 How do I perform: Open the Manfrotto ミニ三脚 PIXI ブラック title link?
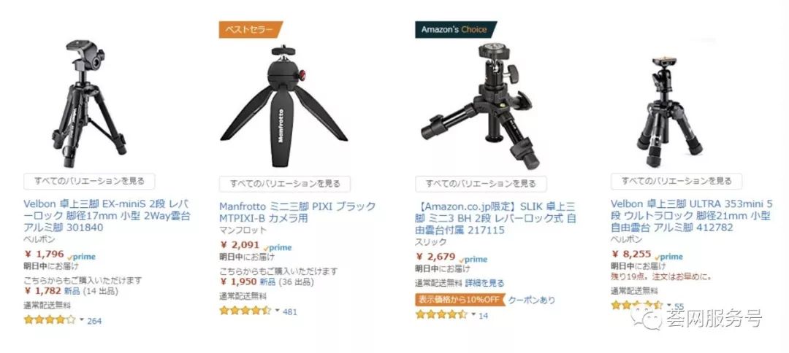tap(297, 212)
